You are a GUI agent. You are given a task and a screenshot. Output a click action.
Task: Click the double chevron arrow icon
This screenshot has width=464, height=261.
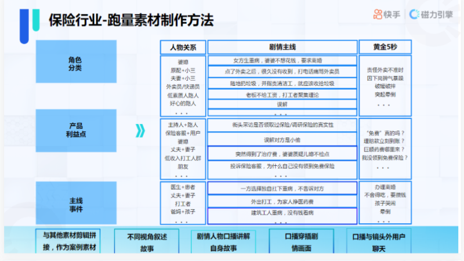[x=140, y=131]
